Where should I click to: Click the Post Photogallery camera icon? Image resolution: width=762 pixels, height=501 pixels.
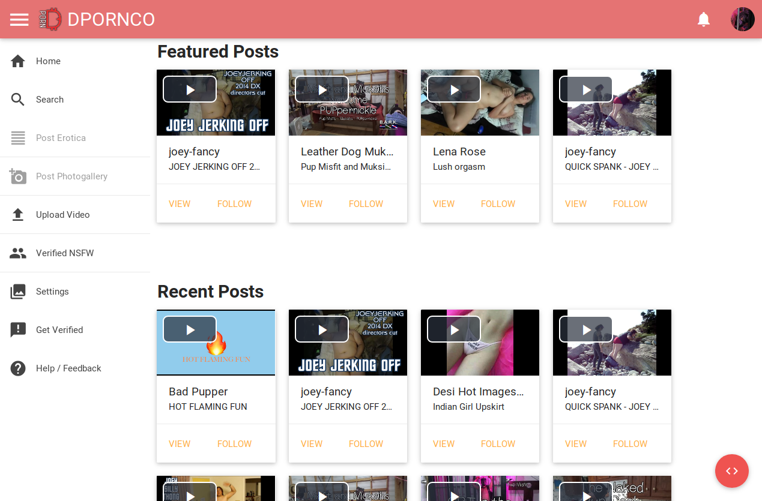coord(18,176)
